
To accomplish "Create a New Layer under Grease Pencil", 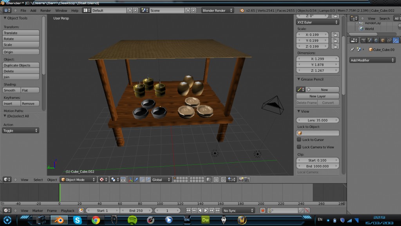I will click(317, 96).
